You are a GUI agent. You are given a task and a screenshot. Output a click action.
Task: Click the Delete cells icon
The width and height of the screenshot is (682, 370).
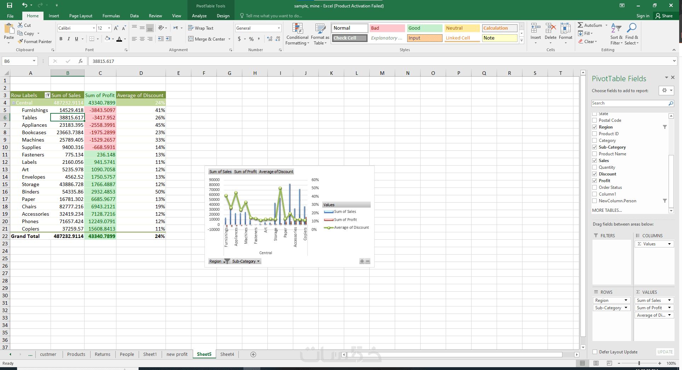(x=550, y=29)
